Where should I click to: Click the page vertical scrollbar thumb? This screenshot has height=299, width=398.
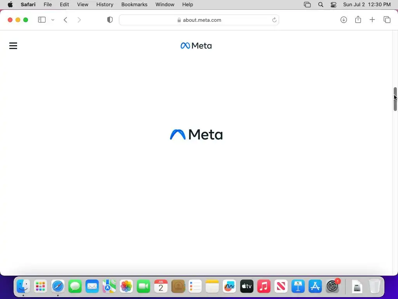coord(395,99)
